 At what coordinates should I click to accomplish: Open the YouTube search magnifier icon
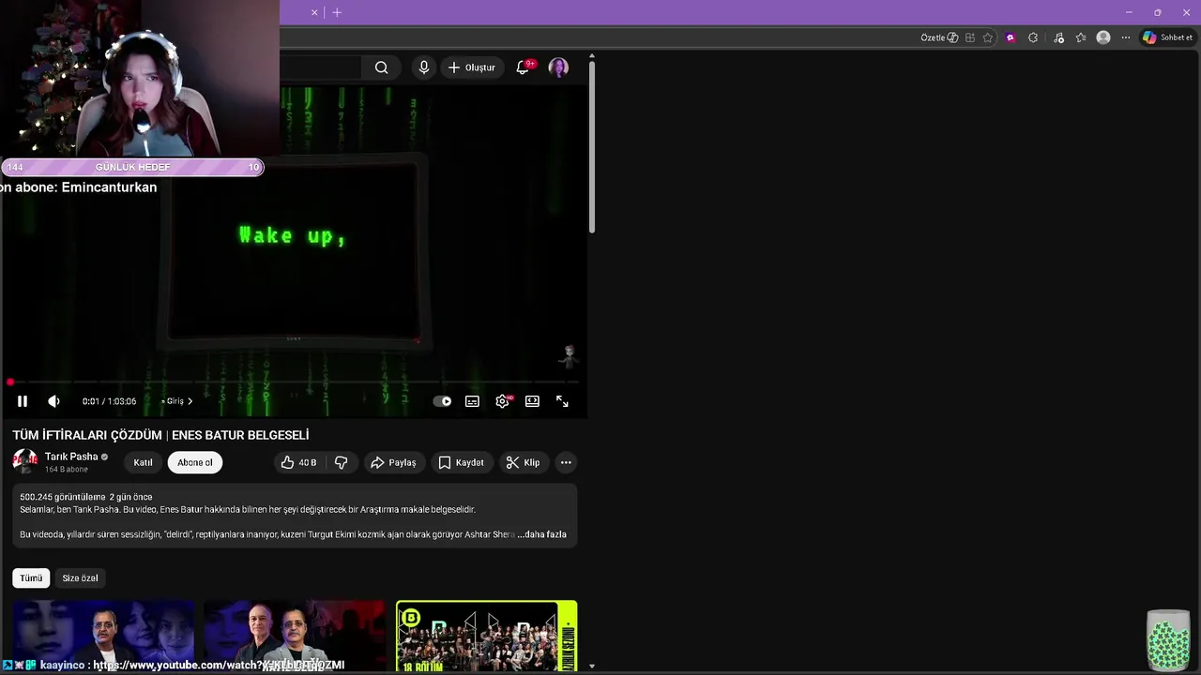tap(381, 67)
